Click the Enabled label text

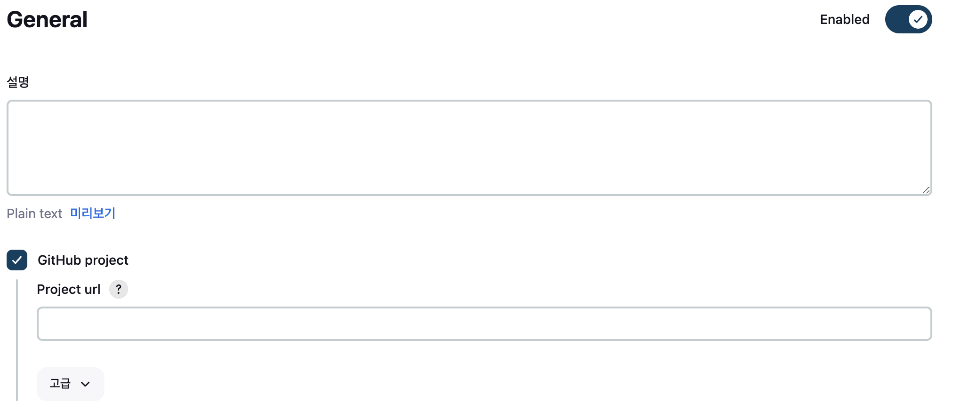pos(845,20)
